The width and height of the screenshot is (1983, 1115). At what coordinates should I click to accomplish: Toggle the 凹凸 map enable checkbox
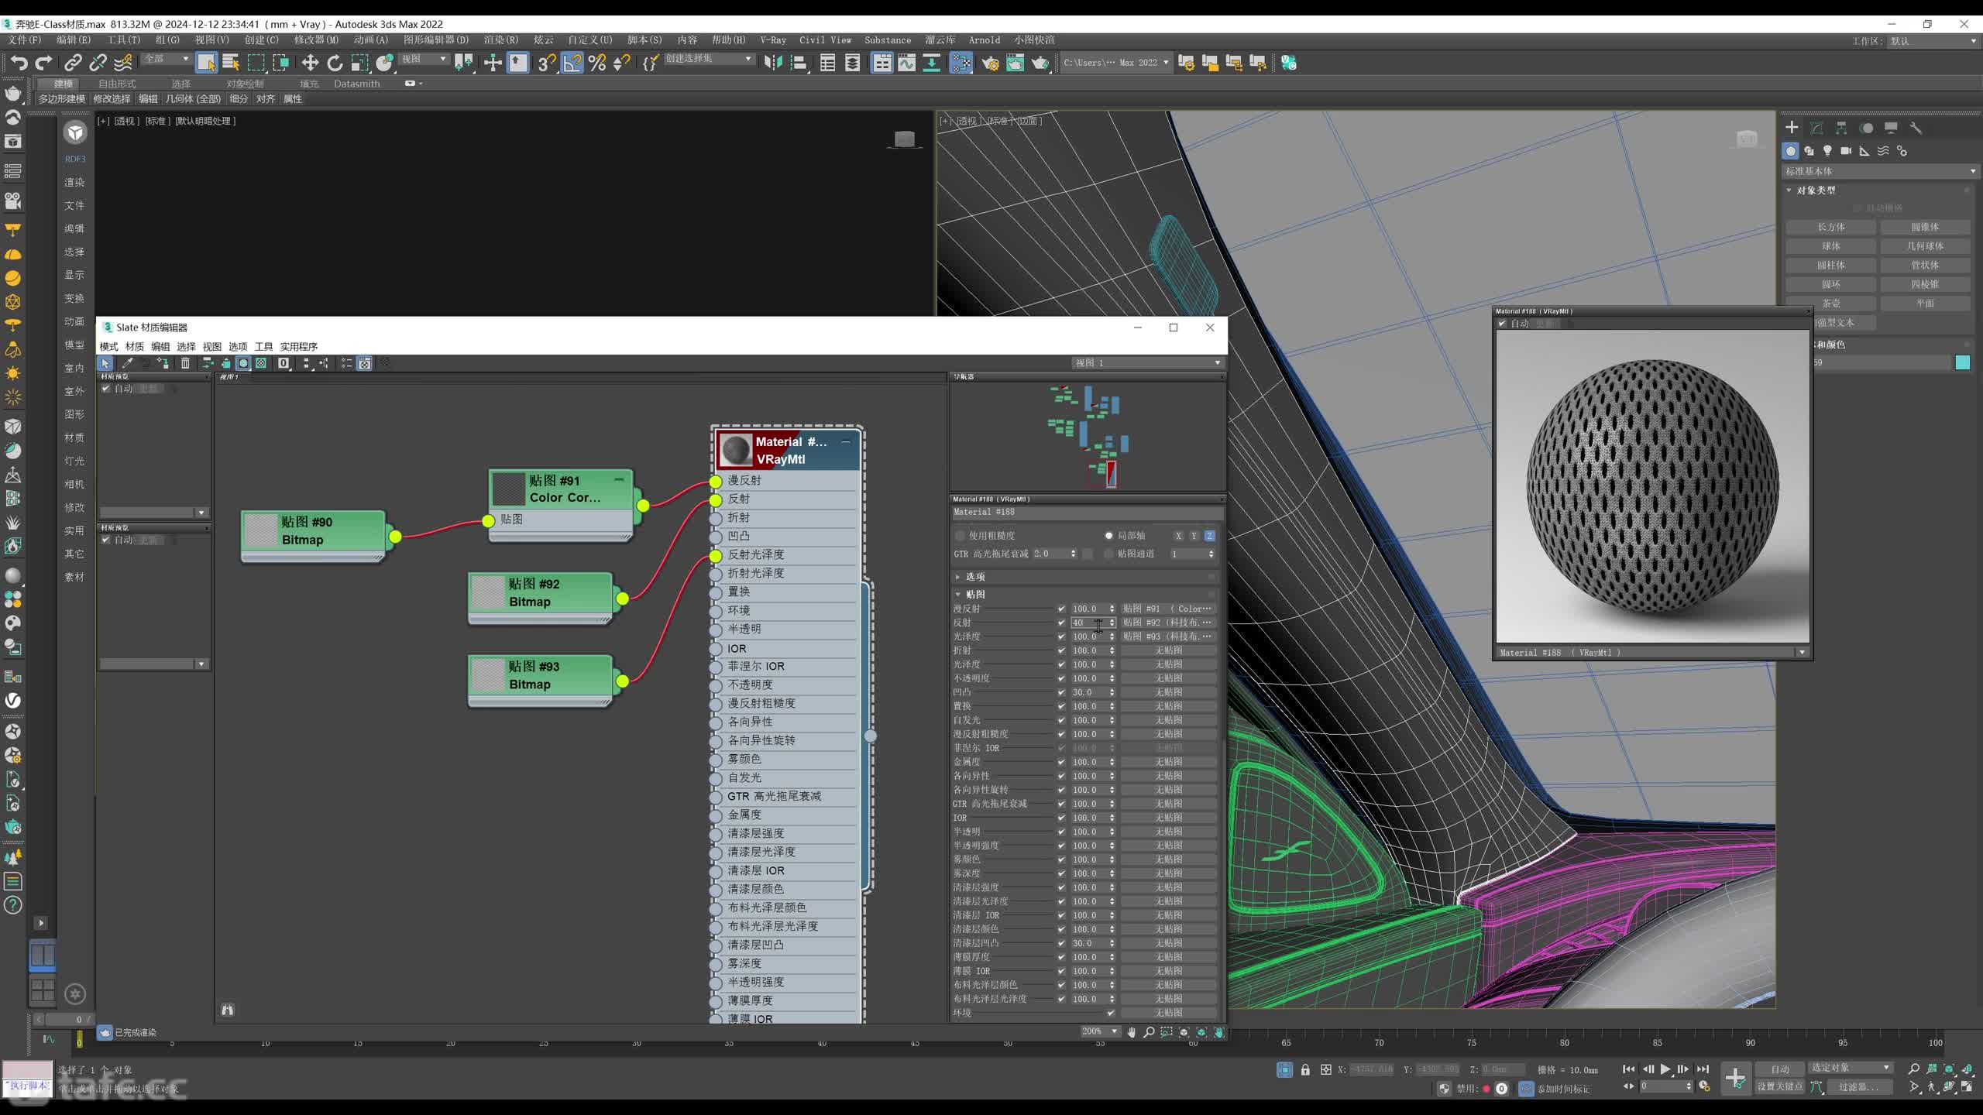tap(1061, 692)
